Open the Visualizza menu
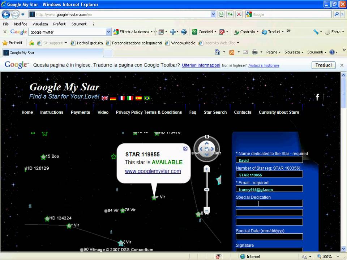This screenshot has width=347, height=260. point(40,24)
